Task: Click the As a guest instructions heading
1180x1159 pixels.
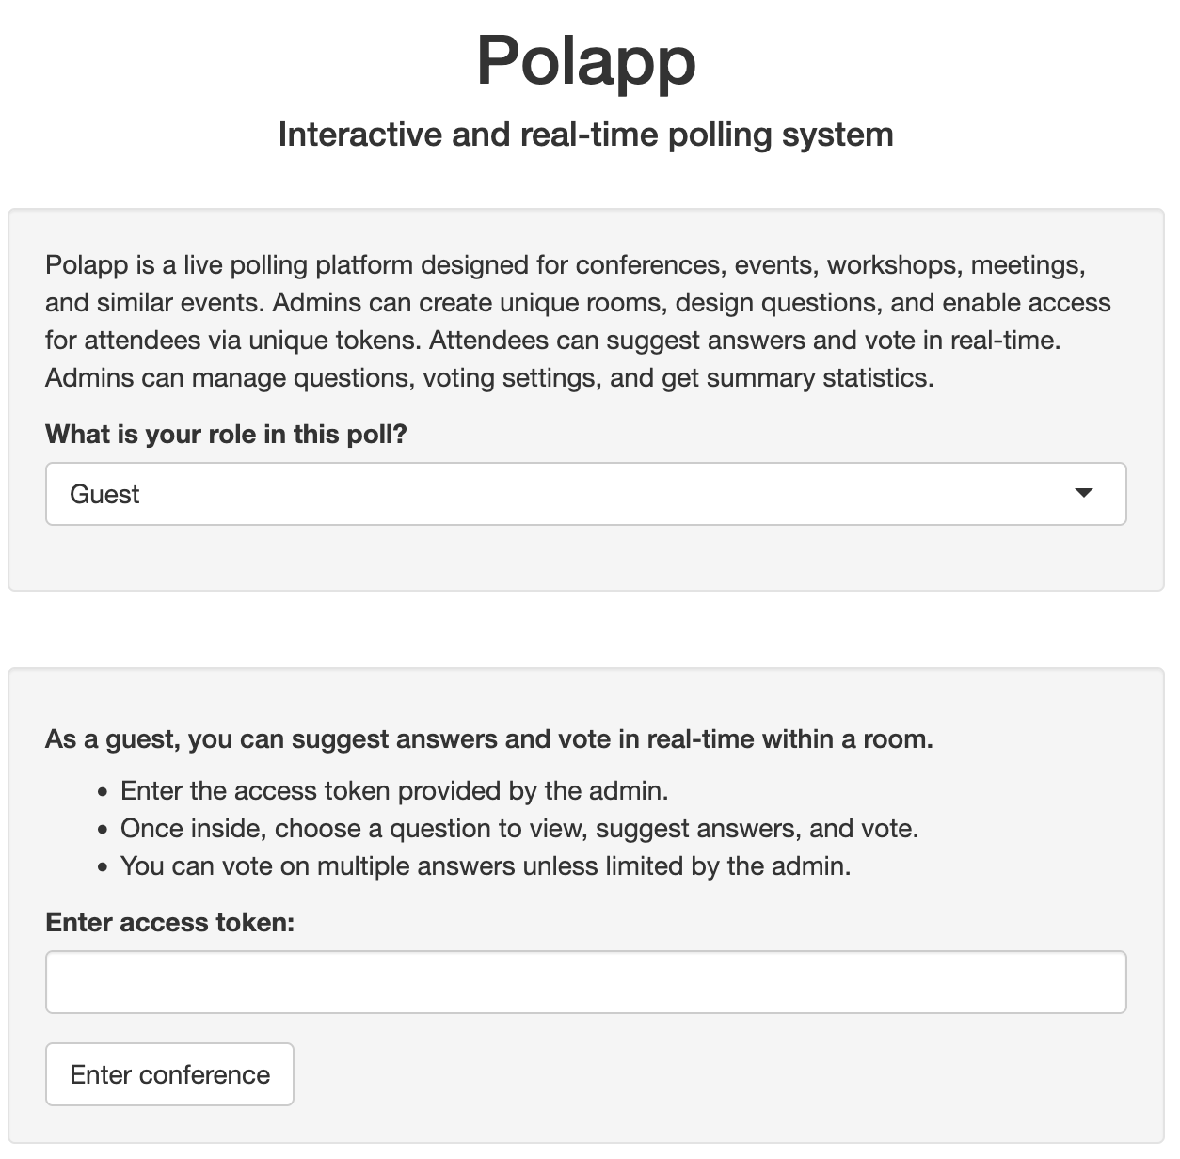Action: (489, 739)
